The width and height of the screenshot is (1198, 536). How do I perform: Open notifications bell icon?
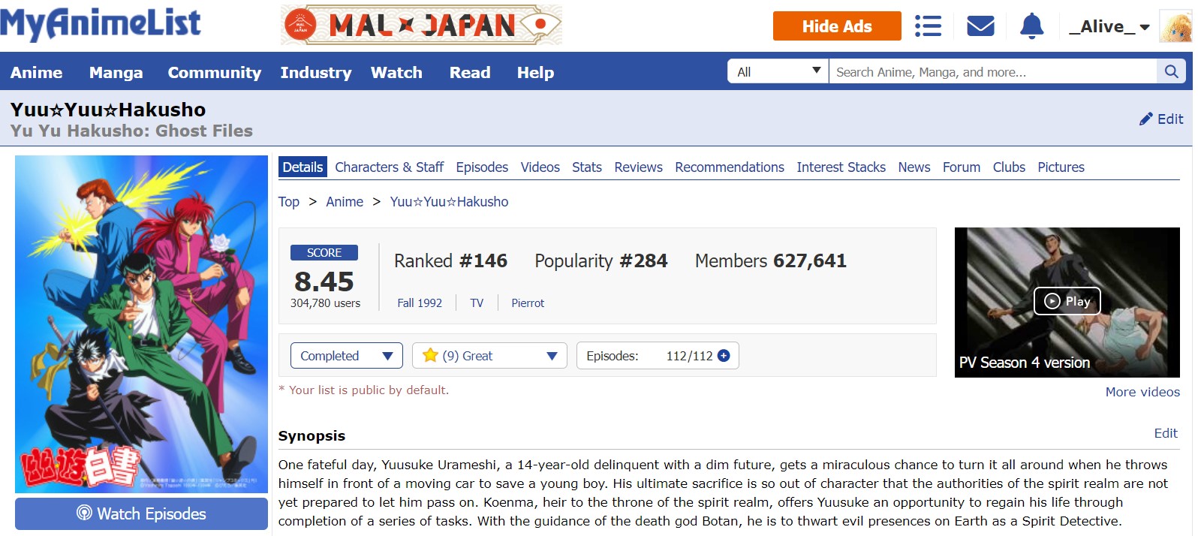1031,26
